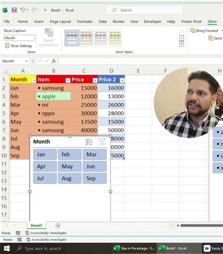Add a new sheet with plus icon

[58, 226]
